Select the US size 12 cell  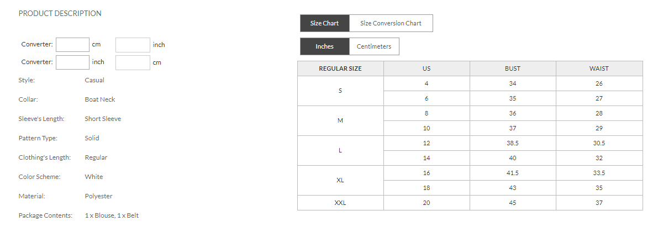(x=427, y=143)
